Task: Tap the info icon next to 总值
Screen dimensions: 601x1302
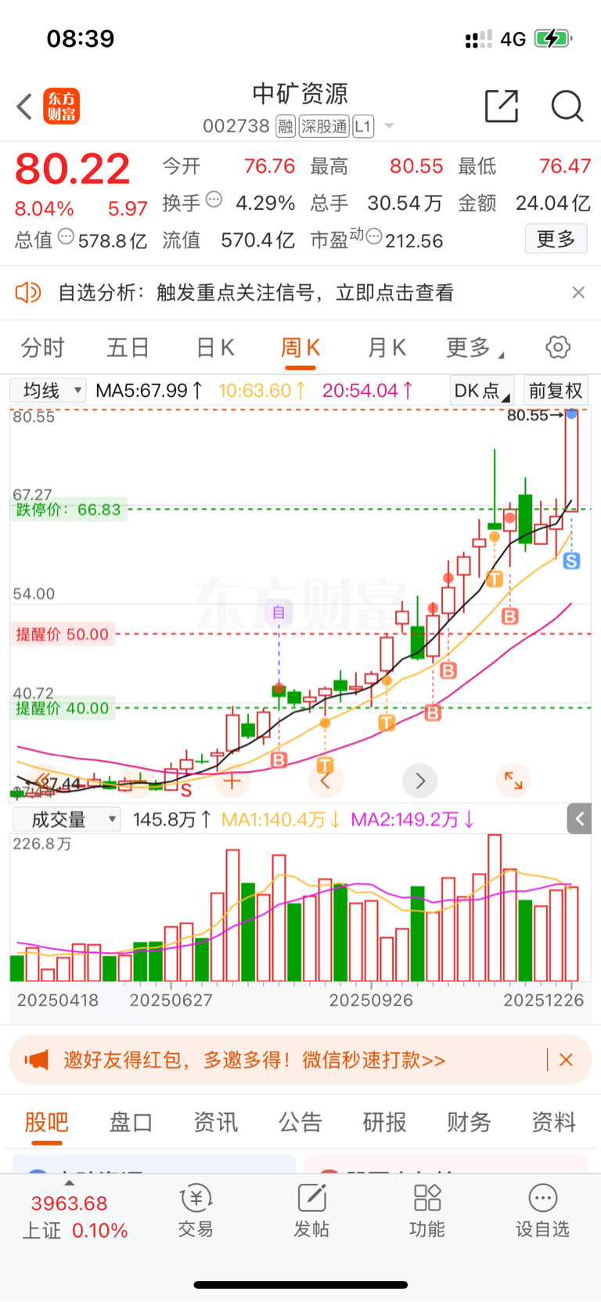Action: (x=66, y=236)
